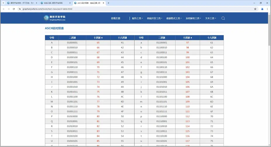Open the Chrome three-dot menu
The height and width of the screenshot is (147, 271).
pyautogui.click(x=267, y=9)
